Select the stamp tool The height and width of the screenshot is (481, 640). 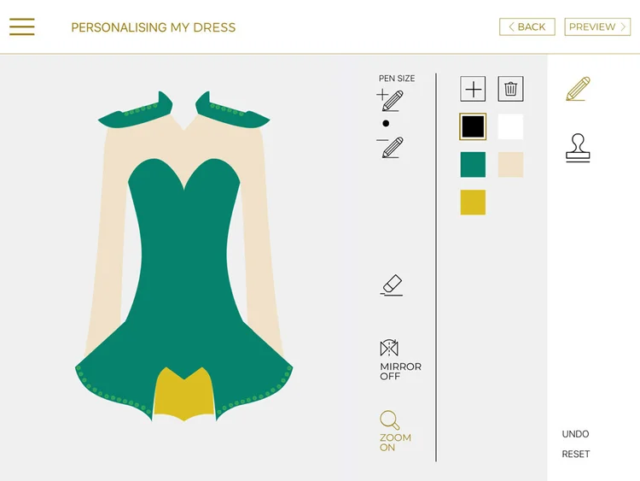point(578,148)
